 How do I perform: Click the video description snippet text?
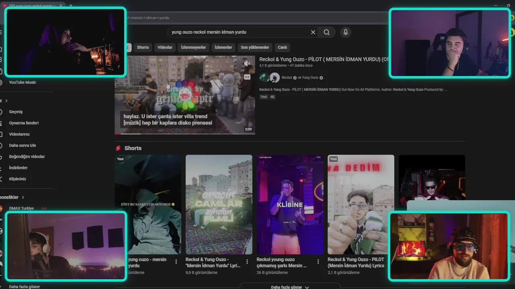pyautogui.click(x=353, y=90)
